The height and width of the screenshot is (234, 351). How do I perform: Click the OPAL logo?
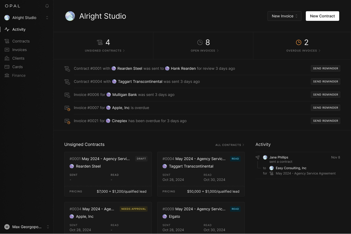pyautogui.click(x=12, y=6)
